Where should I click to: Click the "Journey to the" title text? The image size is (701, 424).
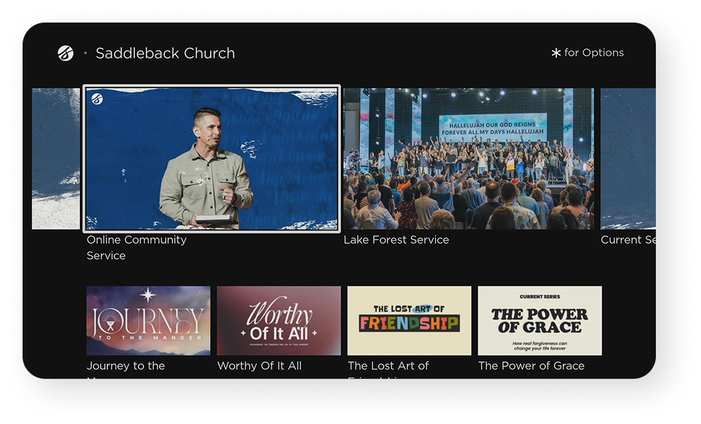point(126,366)
